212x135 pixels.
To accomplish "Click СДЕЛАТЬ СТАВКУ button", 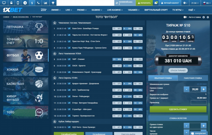I will tap(178, 109).
